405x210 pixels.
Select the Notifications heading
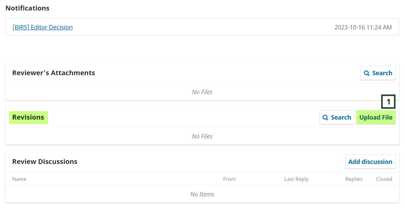28,8
